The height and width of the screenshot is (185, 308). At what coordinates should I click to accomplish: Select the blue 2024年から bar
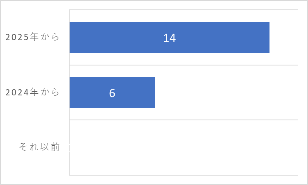[112, 92]
